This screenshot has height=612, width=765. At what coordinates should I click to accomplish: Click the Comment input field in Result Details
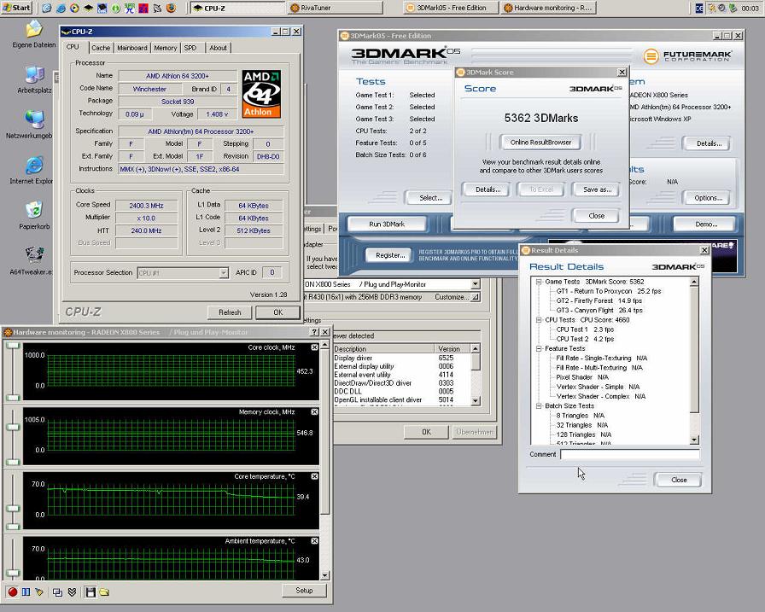point(630,454)
